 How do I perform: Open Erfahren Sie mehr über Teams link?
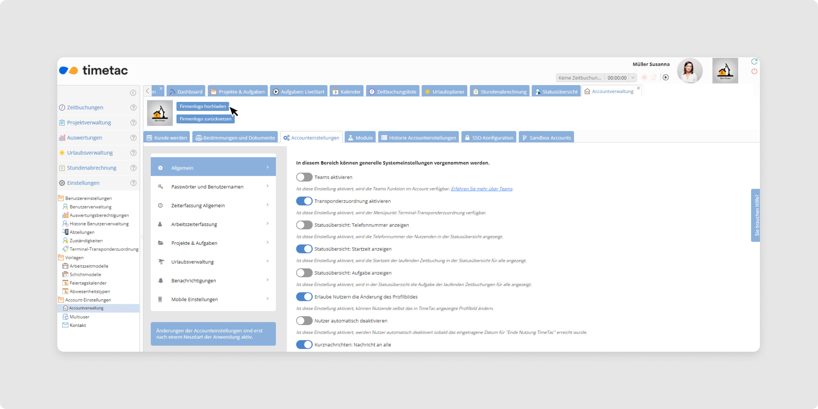482,189
